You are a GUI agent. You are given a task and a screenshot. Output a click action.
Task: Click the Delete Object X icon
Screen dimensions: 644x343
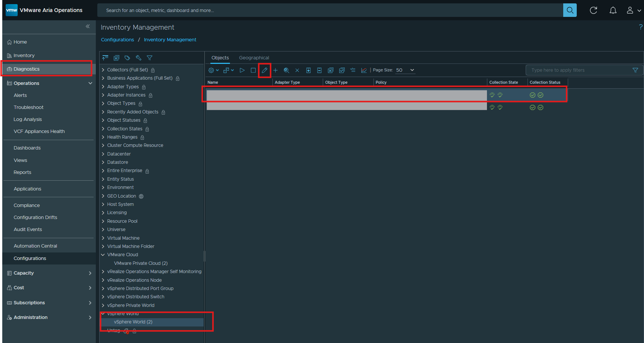[297, 70]
